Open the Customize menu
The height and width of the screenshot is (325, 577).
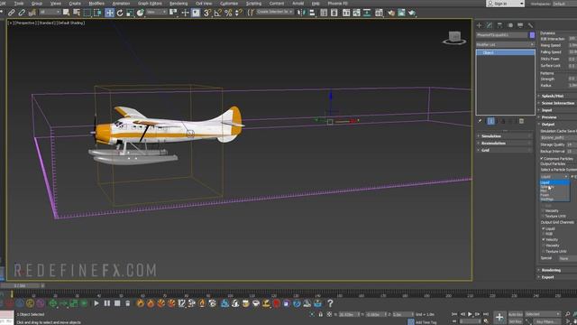coord(229,4)
